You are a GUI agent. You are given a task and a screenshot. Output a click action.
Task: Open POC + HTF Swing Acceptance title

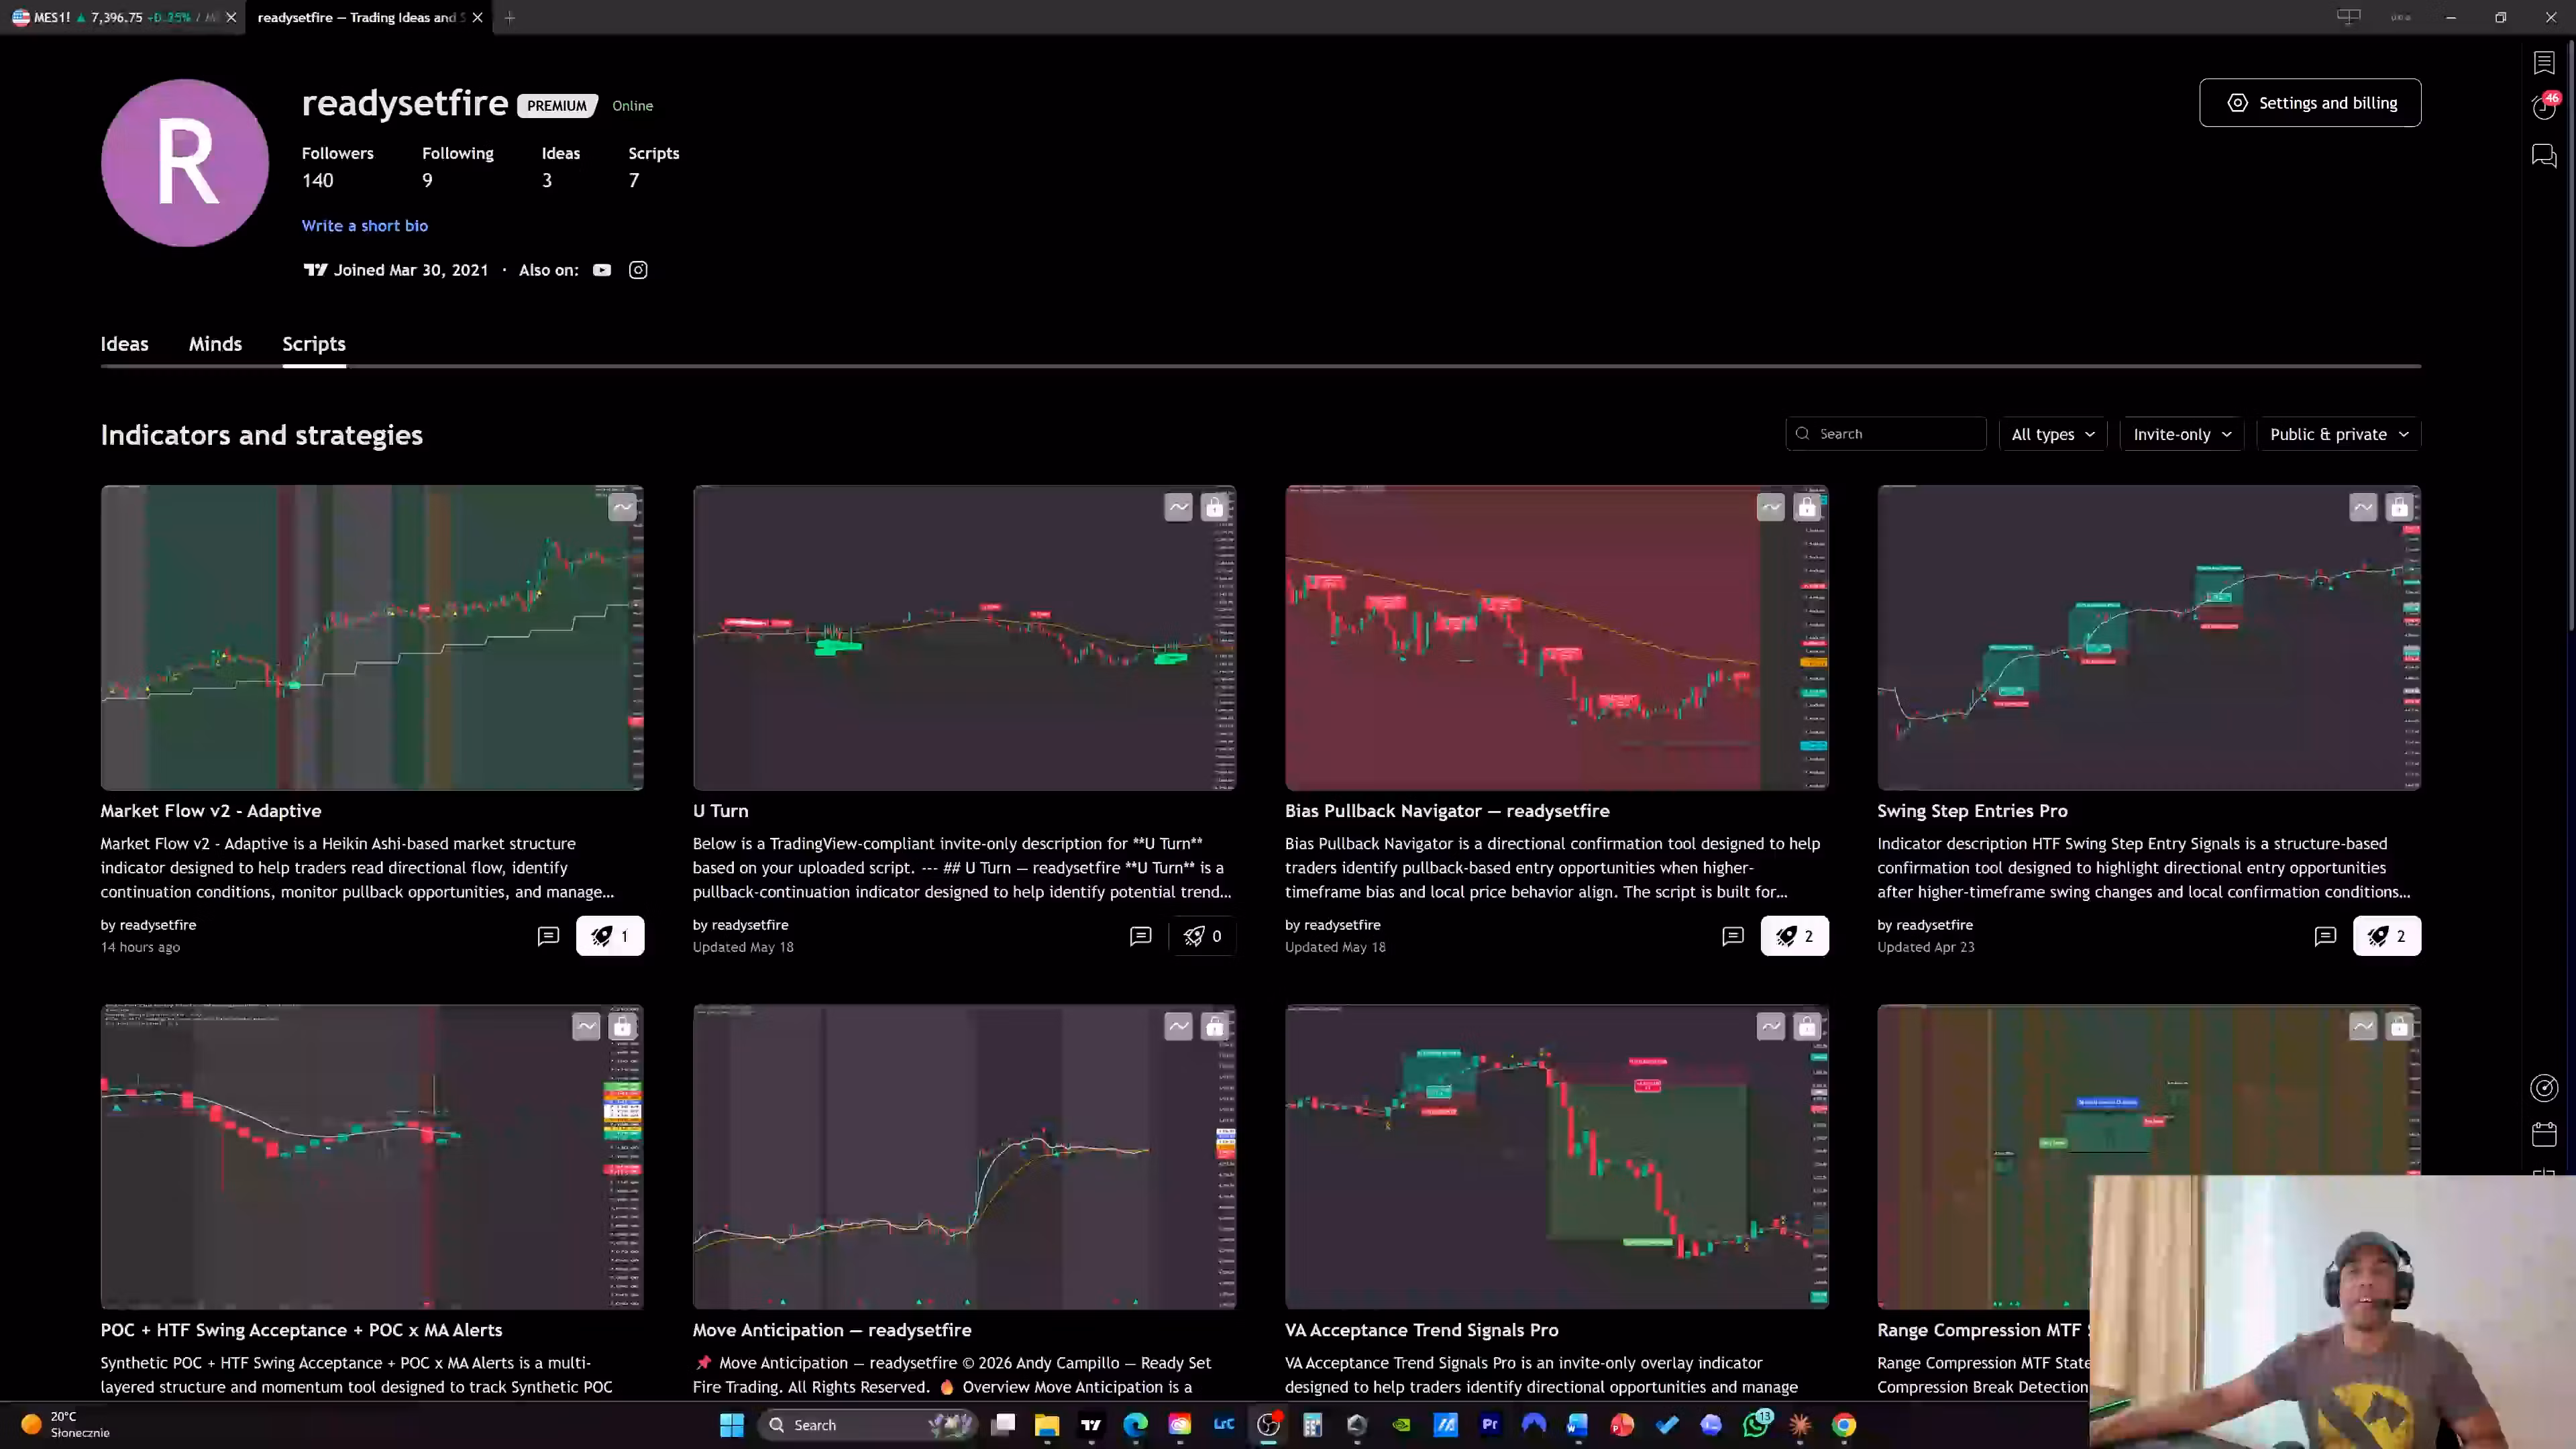pyautogui.click(x=301, y=1330)
